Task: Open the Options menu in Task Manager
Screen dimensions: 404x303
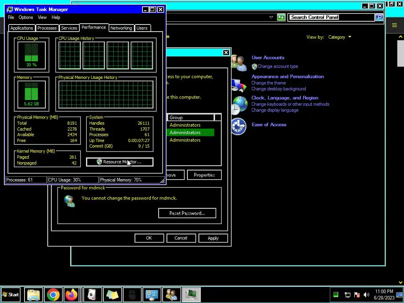Action: 26,17
